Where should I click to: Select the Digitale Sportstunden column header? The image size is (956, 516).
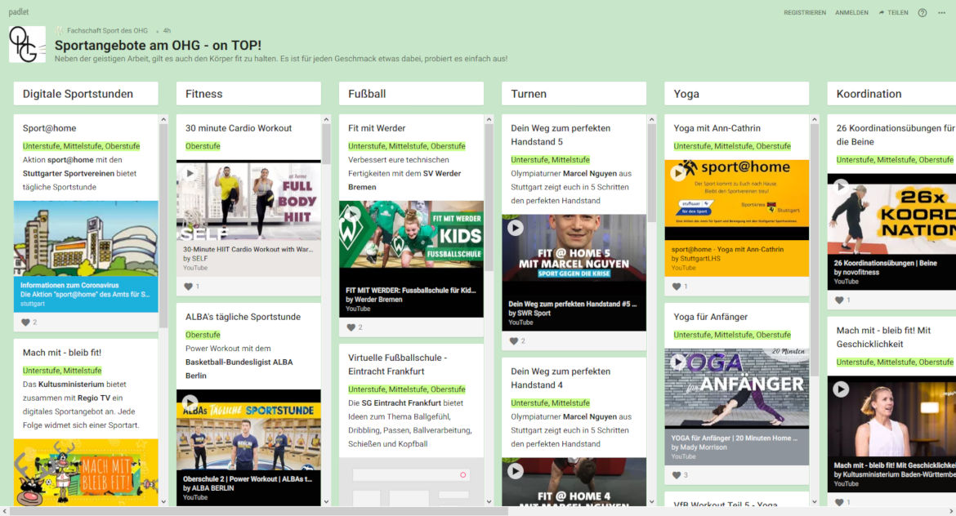coord(86,94)
